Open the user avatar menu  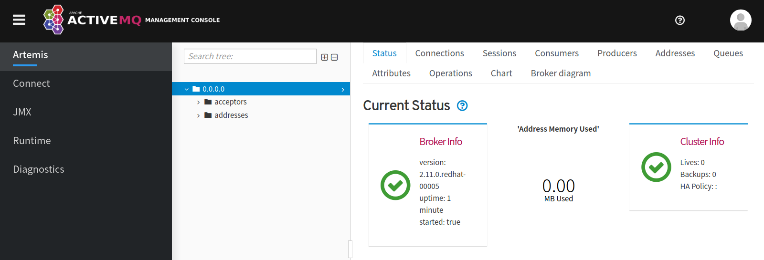(741, 20)
